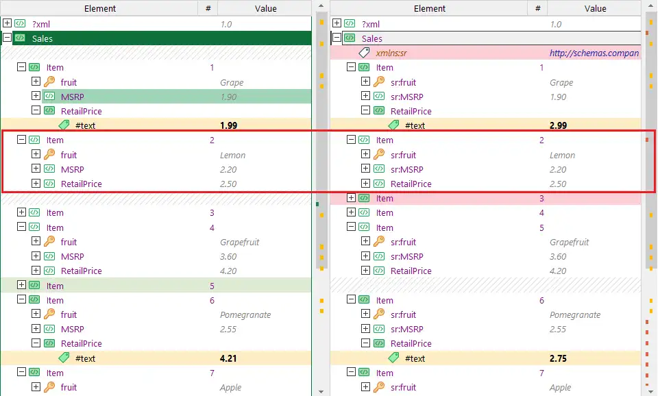Click the tag icon of #text 4.21
The image size is (660, 396).
coord(64,358)
